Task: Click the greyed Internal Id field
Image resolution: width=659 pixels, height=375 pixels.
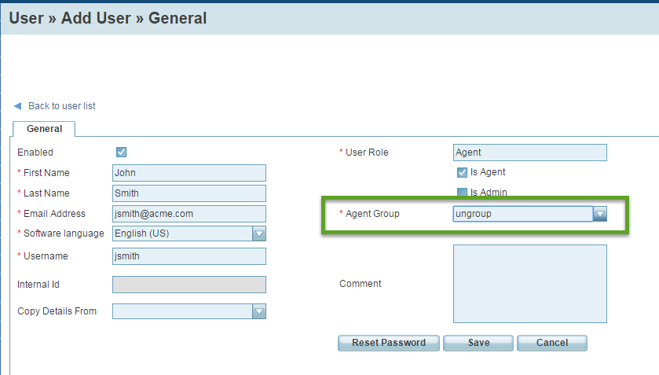Action: point(189,285)
